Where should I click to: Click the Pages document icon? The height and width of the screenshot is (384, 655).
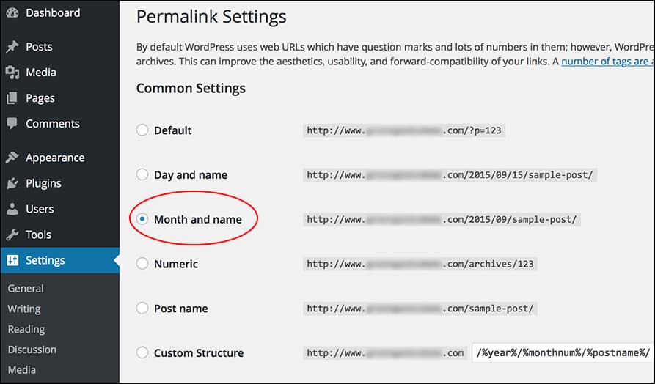click(x=12, y=98)
